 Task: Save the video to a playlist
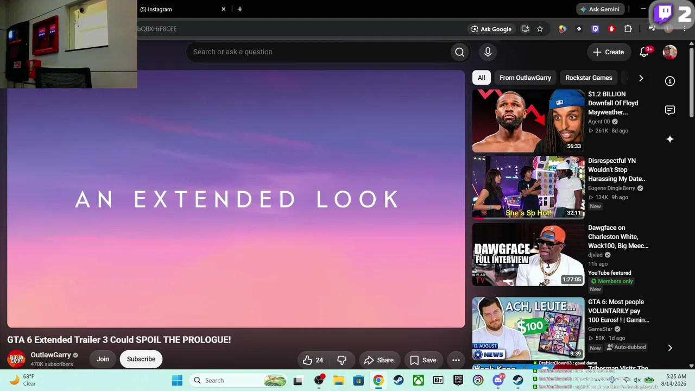pos(423,360)
